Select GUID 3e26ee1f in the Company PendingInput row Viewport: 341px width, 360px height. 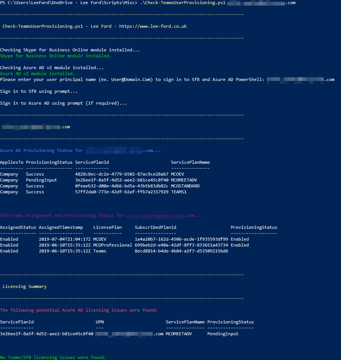click(x=122, y=180)
